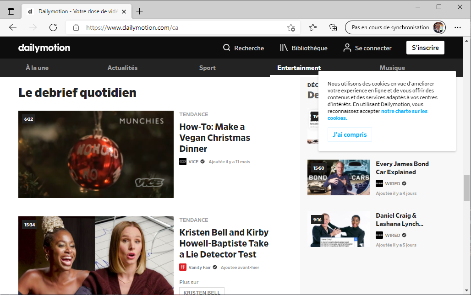Switch to the Actualités tab
This screenshot has height=295, width=471.
coord(122,68)
